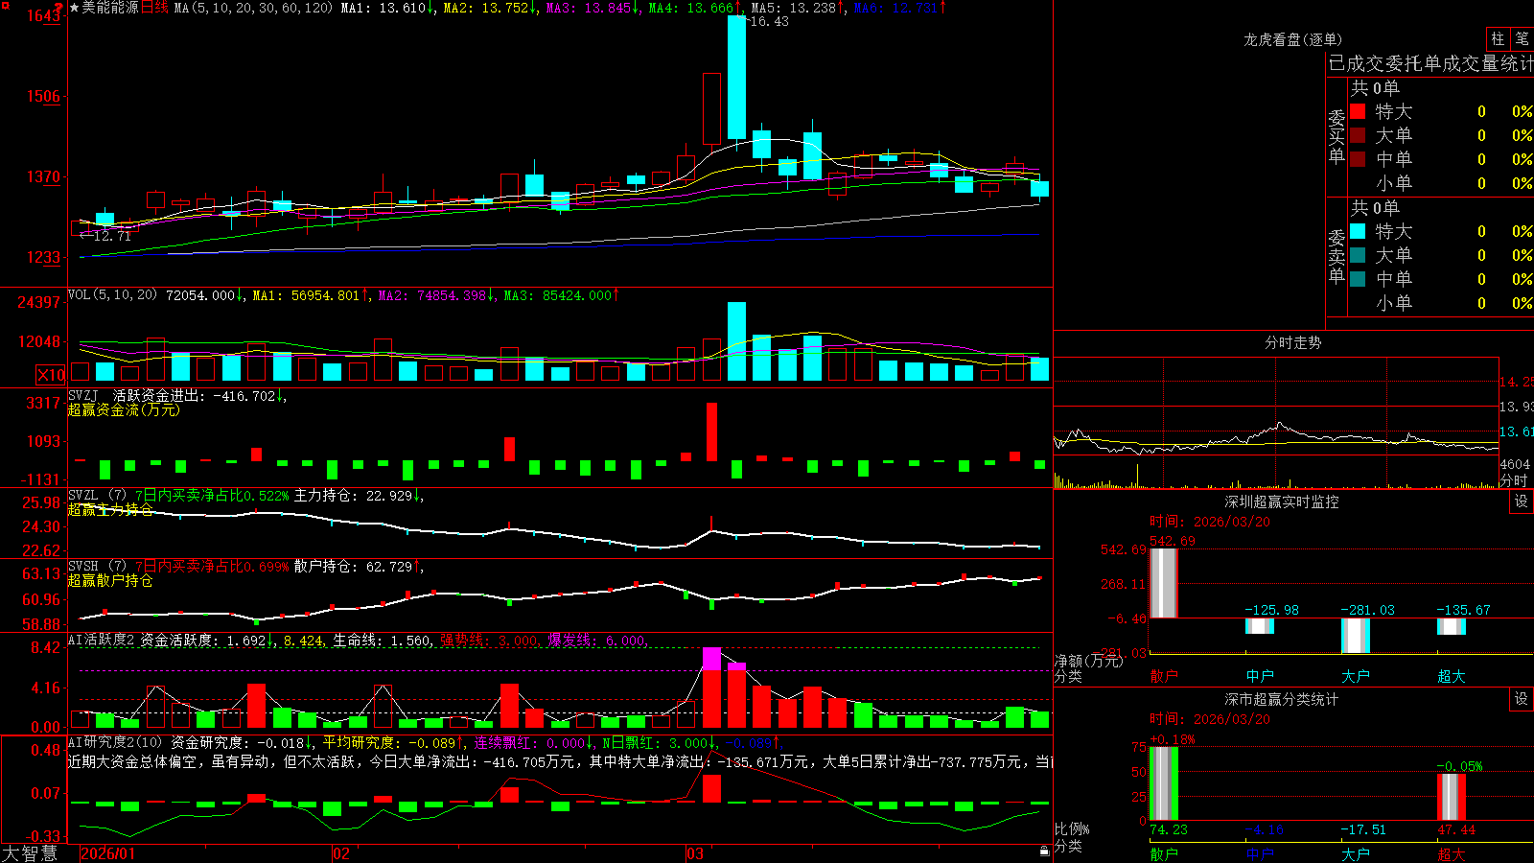Screen dimensions: 1534x863
Task: Click the teal 中单 sell-order swatch
Action: click(1358, 279)
